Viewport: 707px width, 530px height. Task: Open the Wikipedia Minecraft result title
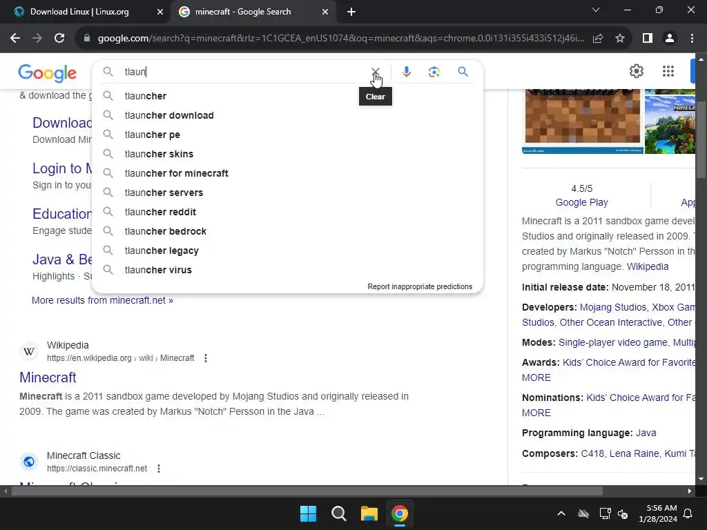(x=48, y=377)
